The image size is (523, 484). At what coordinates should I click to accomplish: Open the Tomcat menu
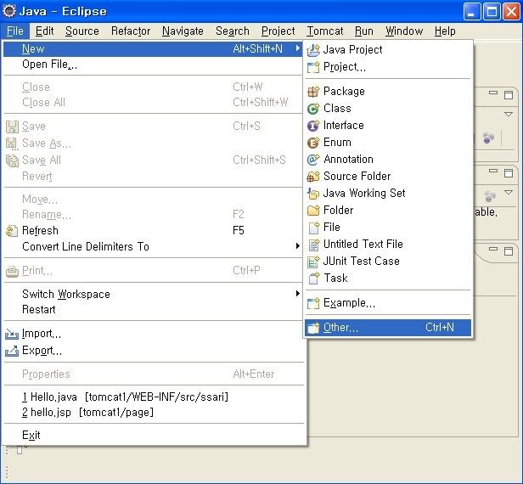click(x=325, y=31)
